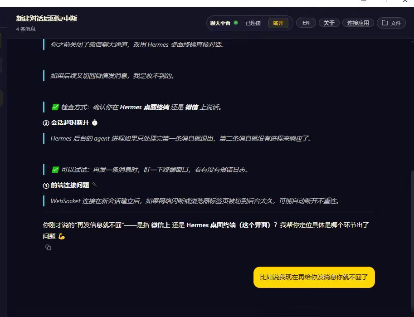Click the 已连接 status label
This screenshot has height=317, width=414.
[253, 23]
